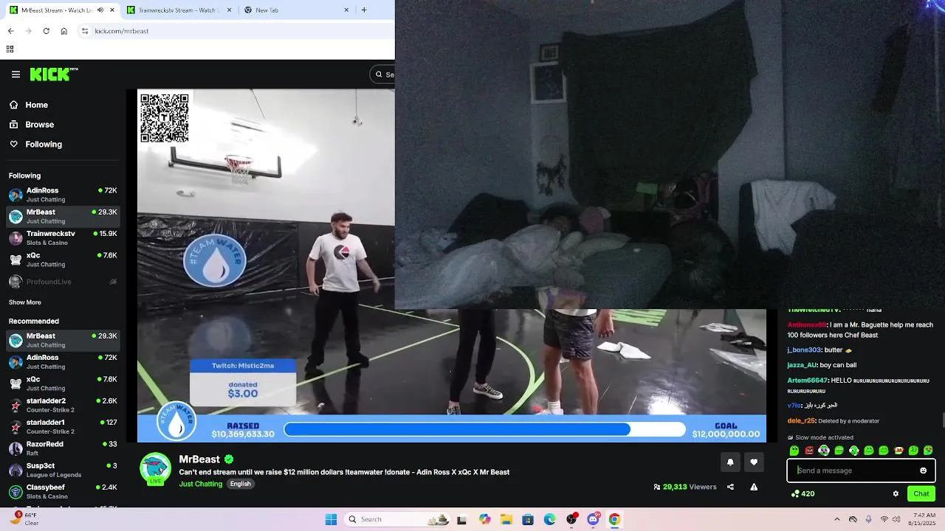Click the QR code on the stream
The width and height of the screenshot is (945, 531).
164,118
